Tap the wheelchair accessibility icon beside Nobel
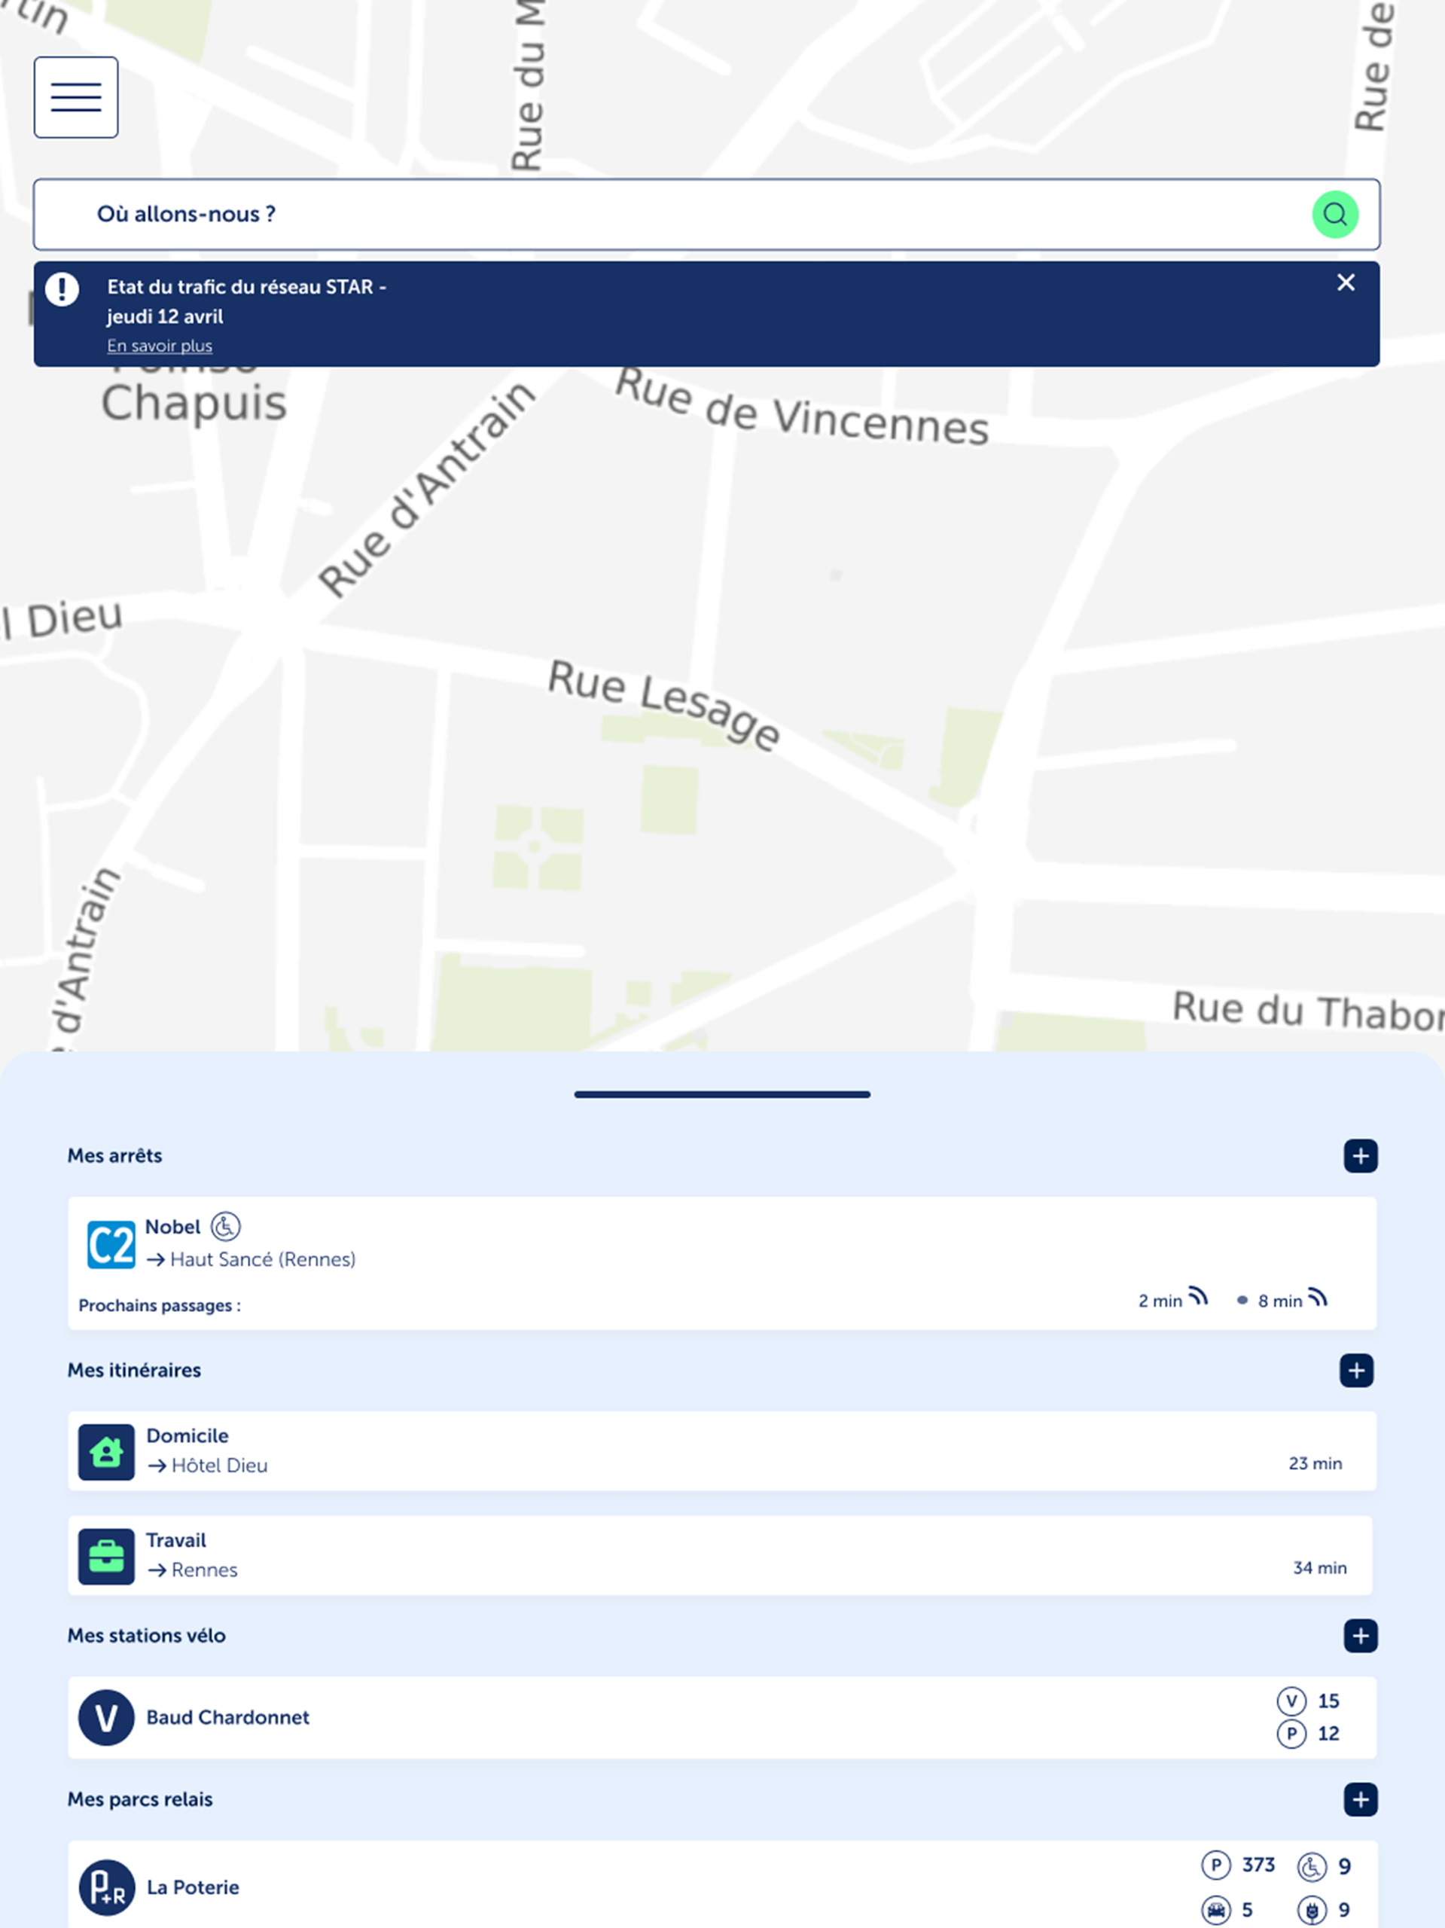 coord(226,1226)
